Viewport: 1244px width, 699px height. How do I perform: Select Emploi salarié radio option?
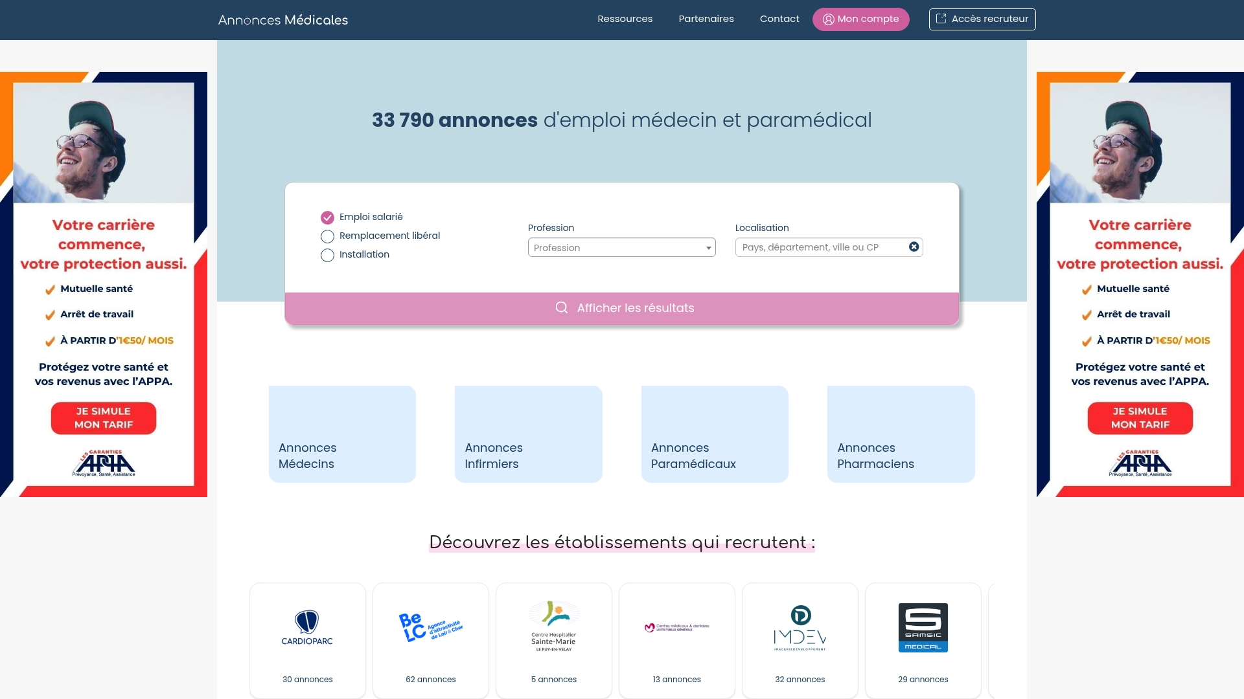point(327,217)
